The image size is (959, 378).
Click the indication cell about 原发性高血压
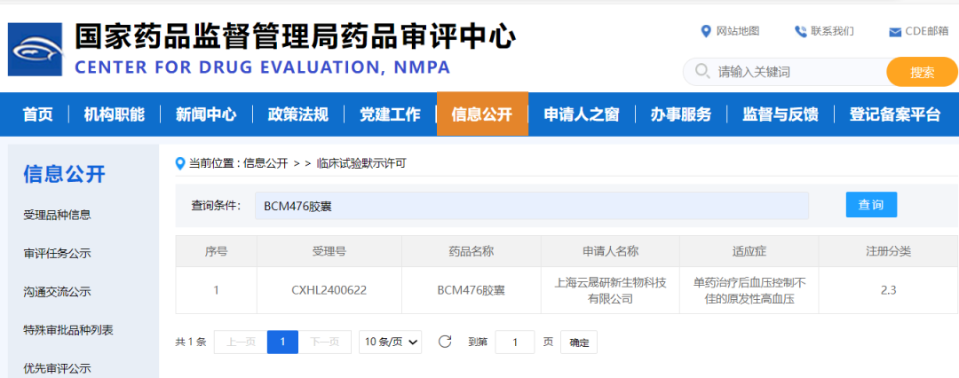pos(749,290)
